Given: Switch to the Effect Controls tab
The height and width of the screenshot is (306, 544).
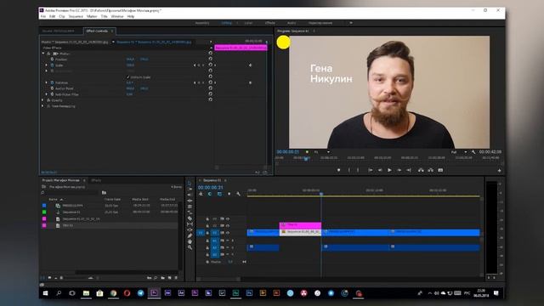Looking at the screenshot, I should pyautogui.click(x=97, y=31).
